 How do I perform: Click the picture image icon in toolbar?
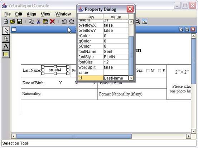click(144, 21)
